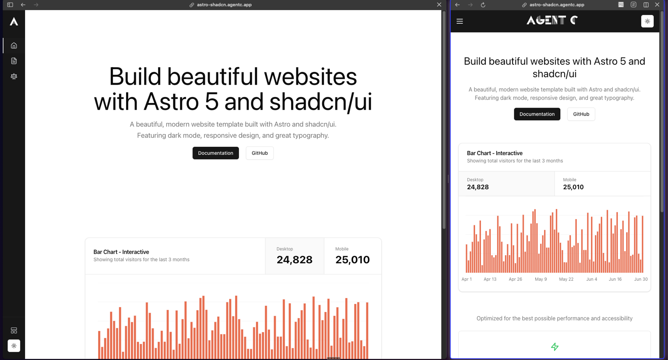
Task: Click the link icon in the right window's address bar
Action: point(524,5)
